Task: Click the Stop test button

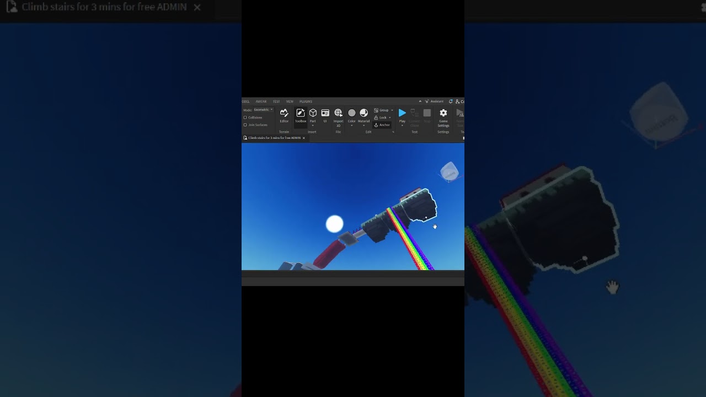Action: pos(427,115)
